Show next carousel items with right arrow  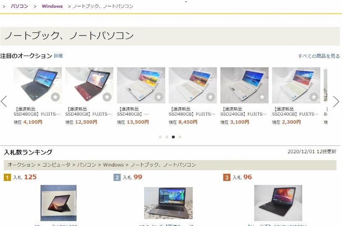coord(336,101)
